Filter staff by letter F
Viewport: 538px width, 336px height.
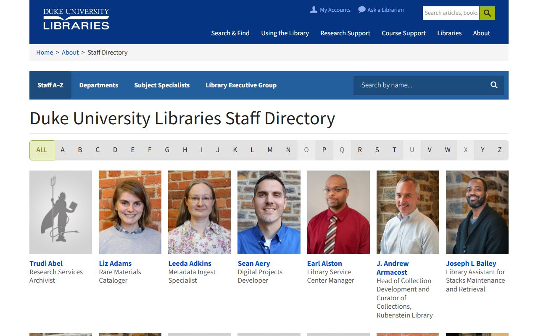pyautogui.click(x=150, y=150)
